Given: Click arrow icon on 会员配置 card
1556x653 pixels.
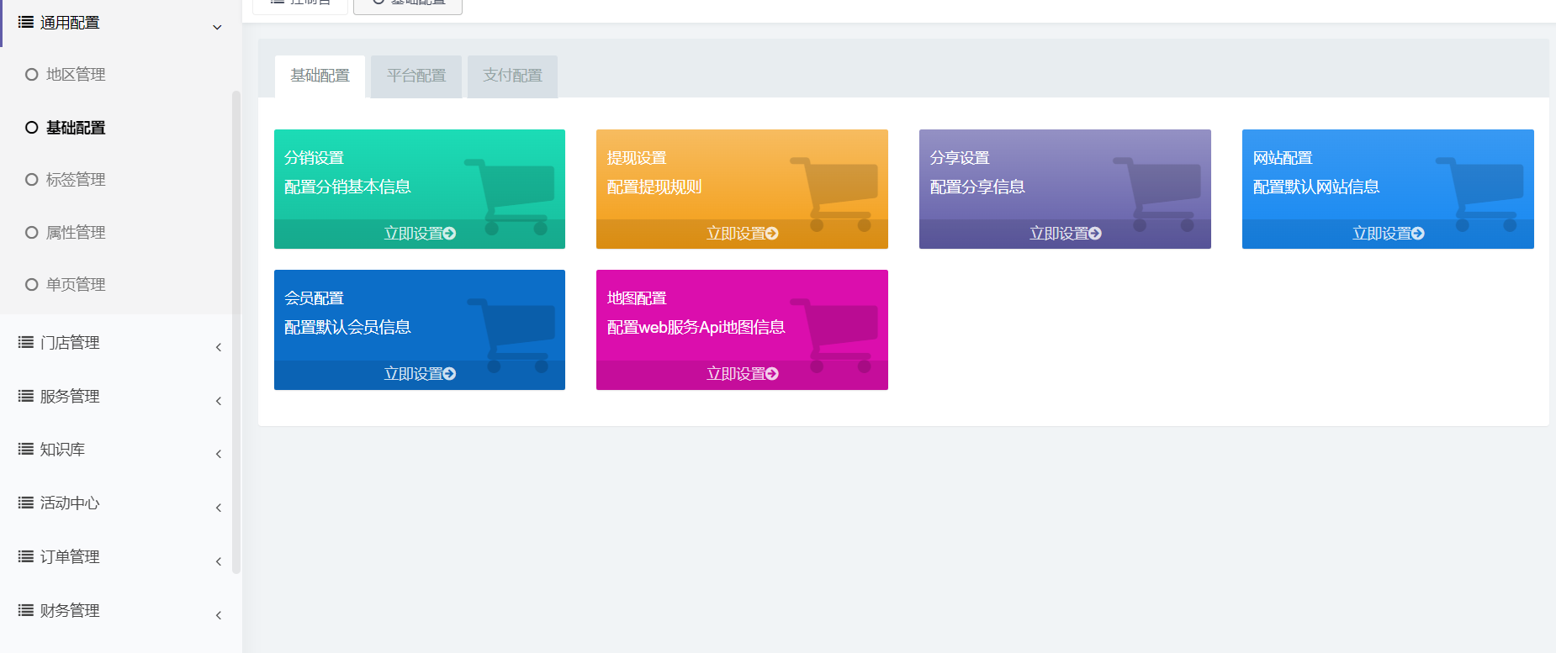Looking at the screenshot, I should coord(450,374).
